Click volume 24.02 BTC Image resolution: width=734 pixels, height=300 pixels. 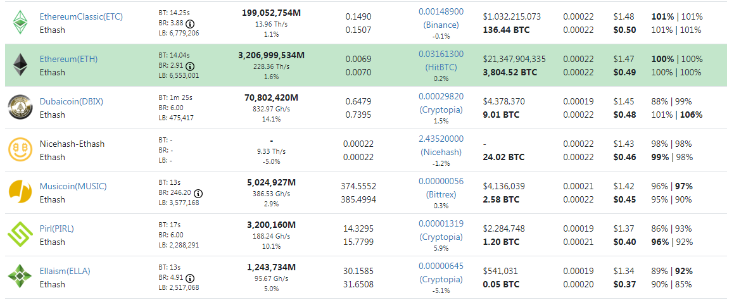pos(503,157)
